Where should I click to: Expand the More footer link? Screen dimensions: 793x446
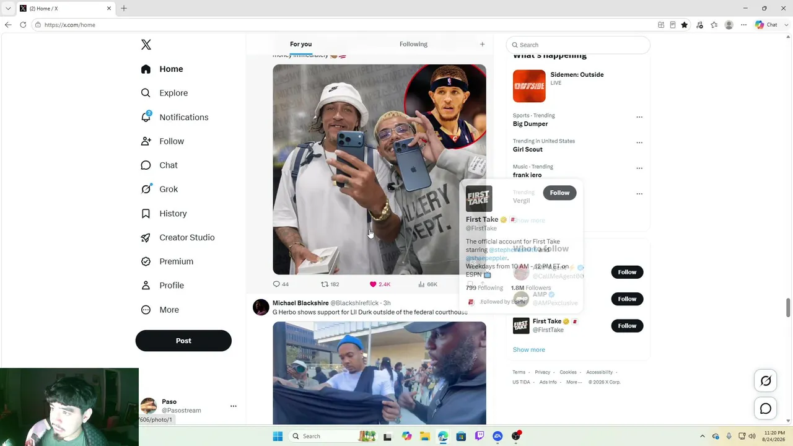point(574,382)
